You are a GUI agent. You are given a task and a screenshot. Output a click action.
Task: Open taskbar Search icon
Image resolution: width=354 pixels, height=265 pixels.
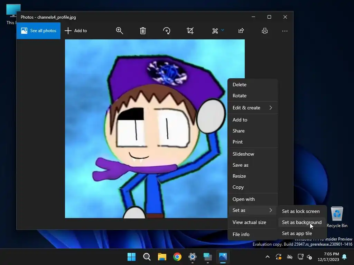point(147,257)
